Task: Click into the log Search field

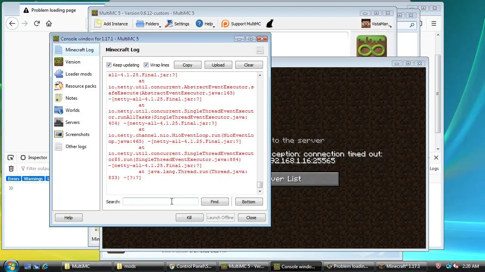Action: (161, 202)
